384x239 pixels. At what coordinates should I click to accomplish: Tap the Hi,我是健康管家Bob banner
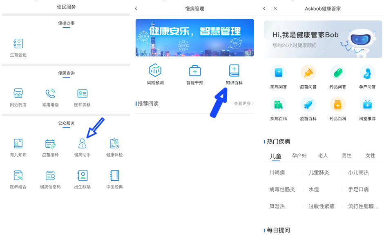point(323,39)
